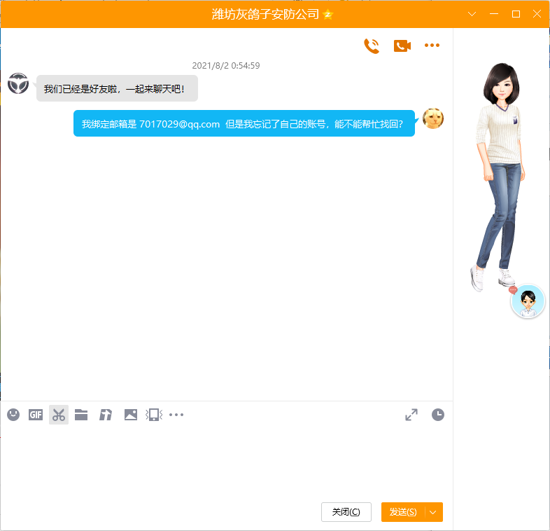Viewport: 550px width, 531px height.
Task: Open message history clock icon
Action: (438, 415)
